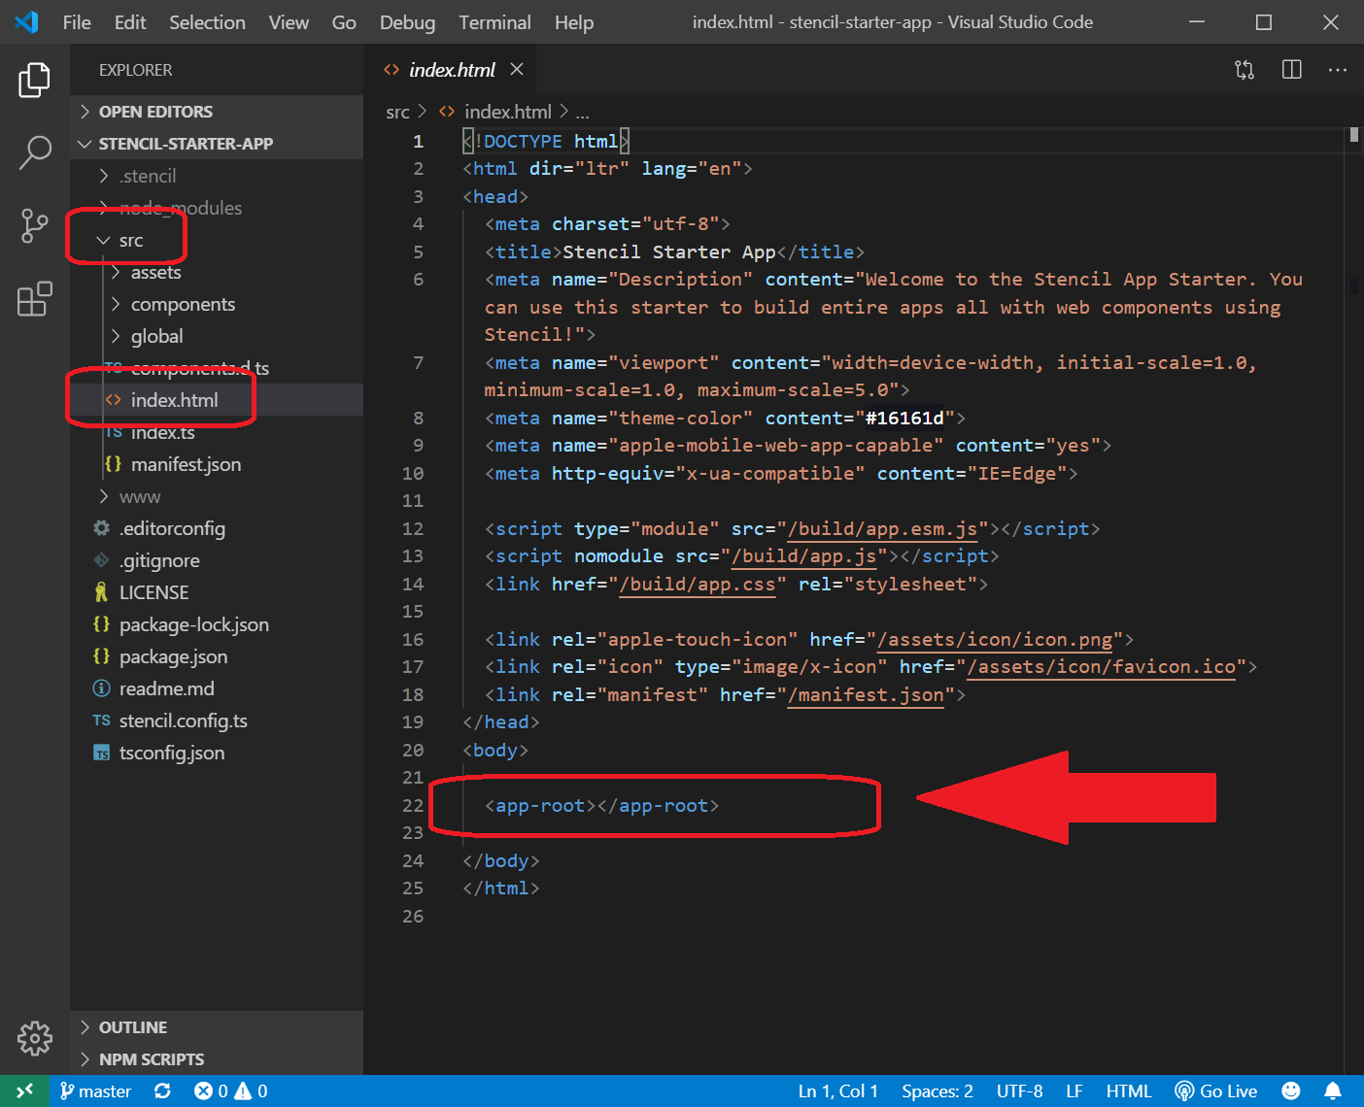Expand the assets folder
The width and height of the screenshot is (1364, 1107).
(x=217, y=272)
